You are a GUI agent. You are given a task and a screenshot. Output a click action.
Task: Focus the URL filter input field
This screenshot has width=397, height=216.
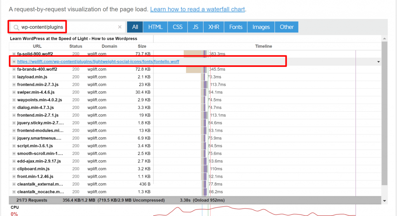click(x=68, y=27)
